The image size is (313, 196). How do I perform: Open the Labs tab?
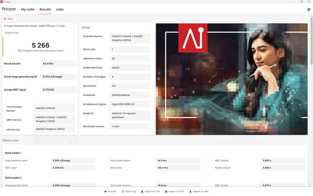click(60, 9)
